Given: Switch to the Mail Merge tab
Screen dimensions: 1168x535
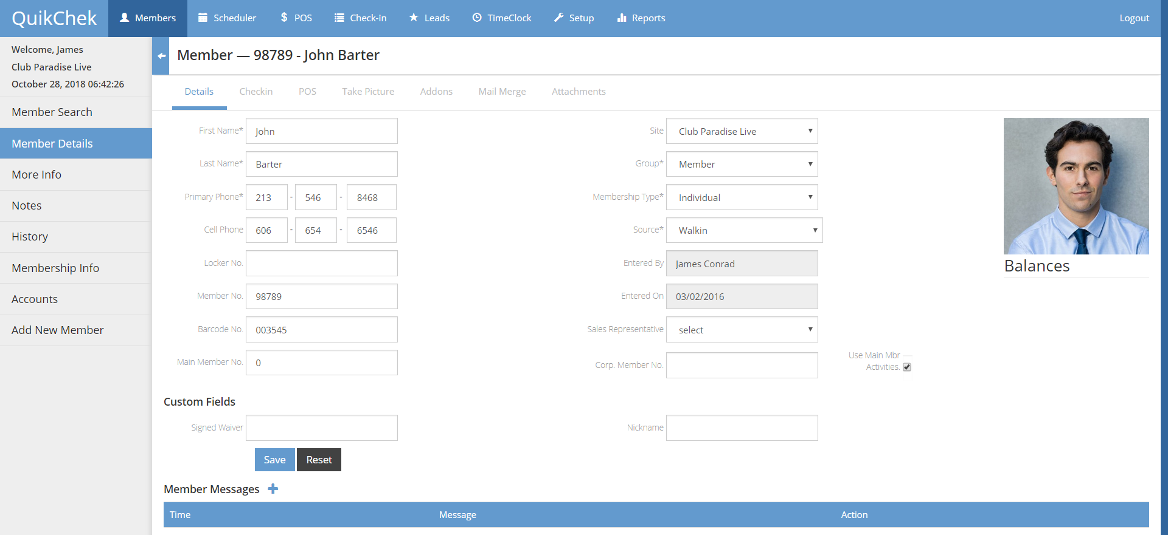Looking at the screenshot, I should 502,92.
